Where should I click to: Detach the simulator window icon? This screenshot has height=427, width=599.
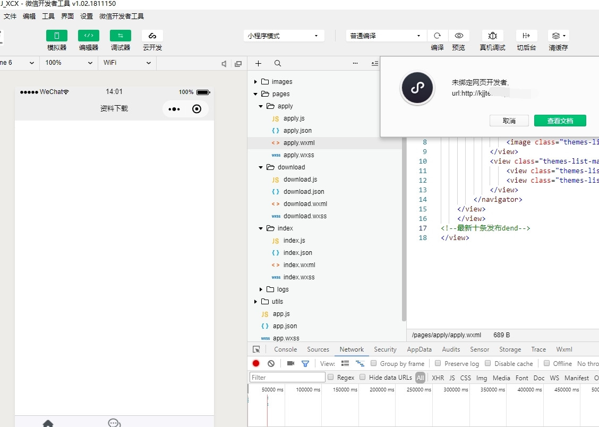(x=238, y=64)
